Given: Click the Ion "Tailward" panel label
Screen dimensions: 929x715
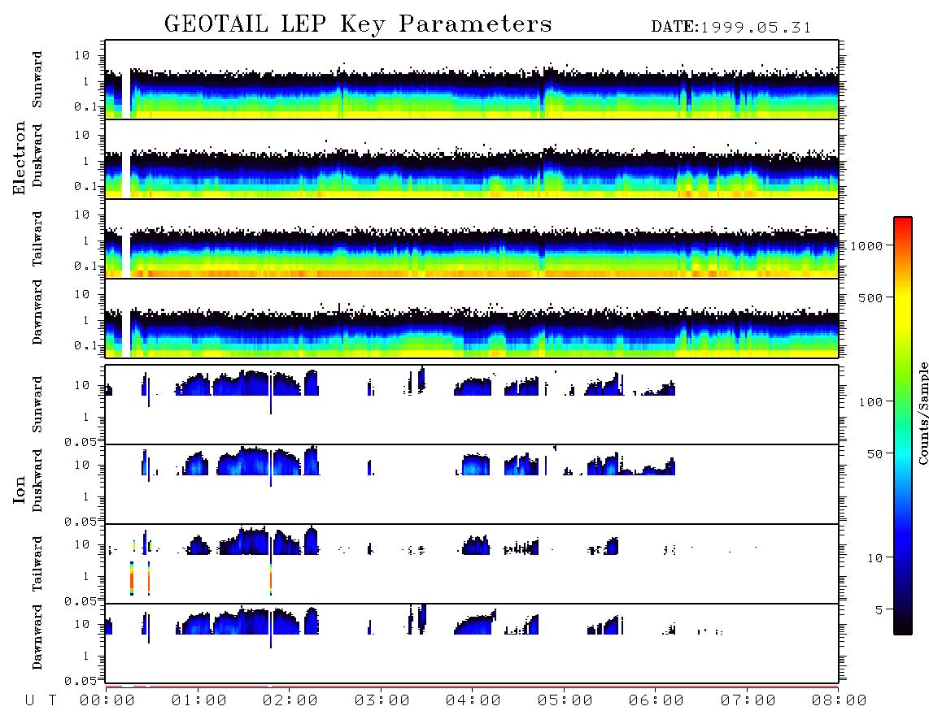Looking at the screenshot, I should coord(37,564).
